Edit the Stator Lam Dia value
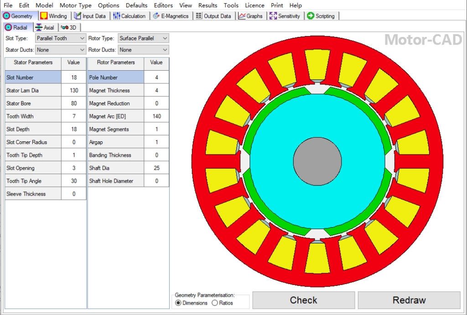This screenshot has width=467, height=315. coord(74,90)
